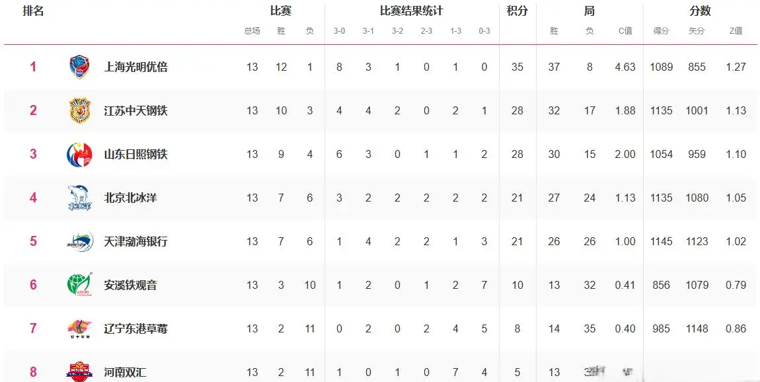Click the C值 sub-column header

coord(625,31)
